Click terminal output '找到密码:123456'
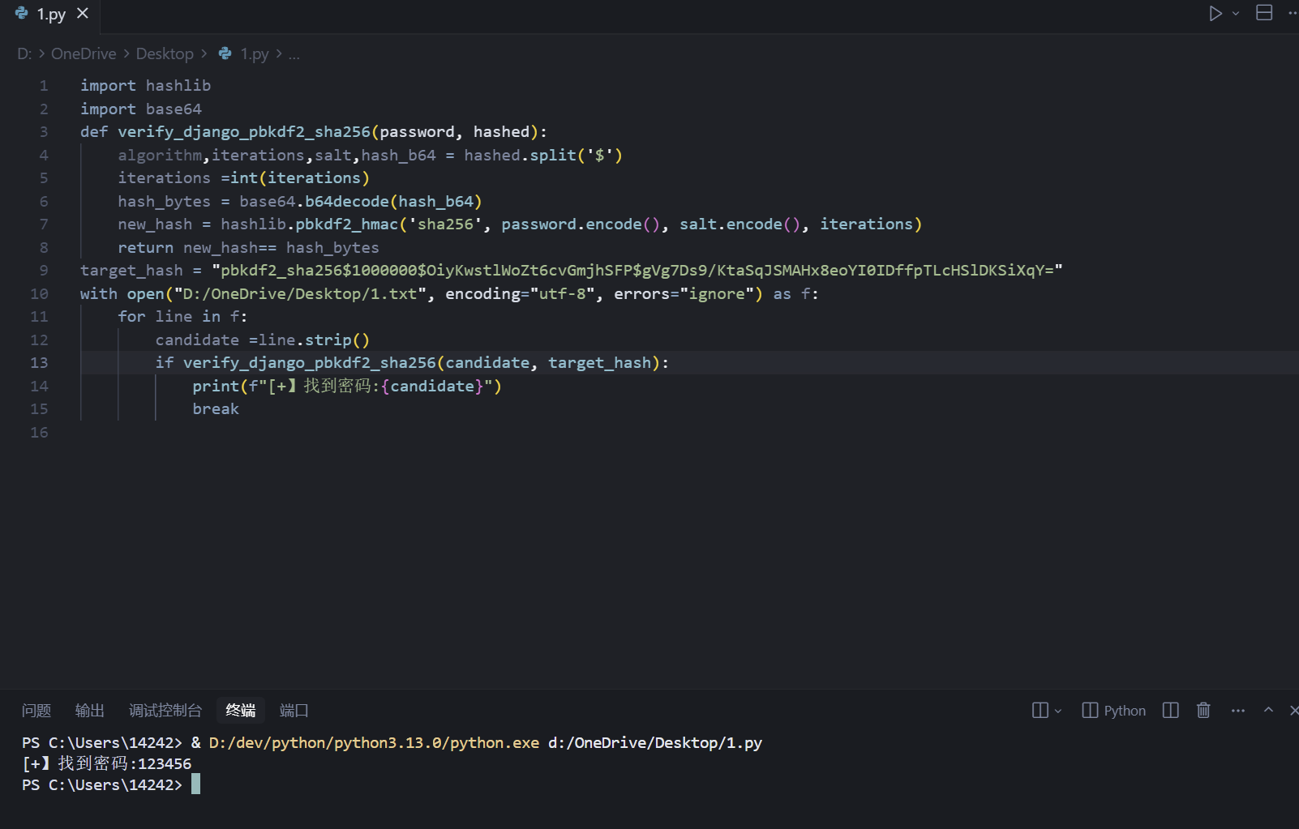 (125, 763)
